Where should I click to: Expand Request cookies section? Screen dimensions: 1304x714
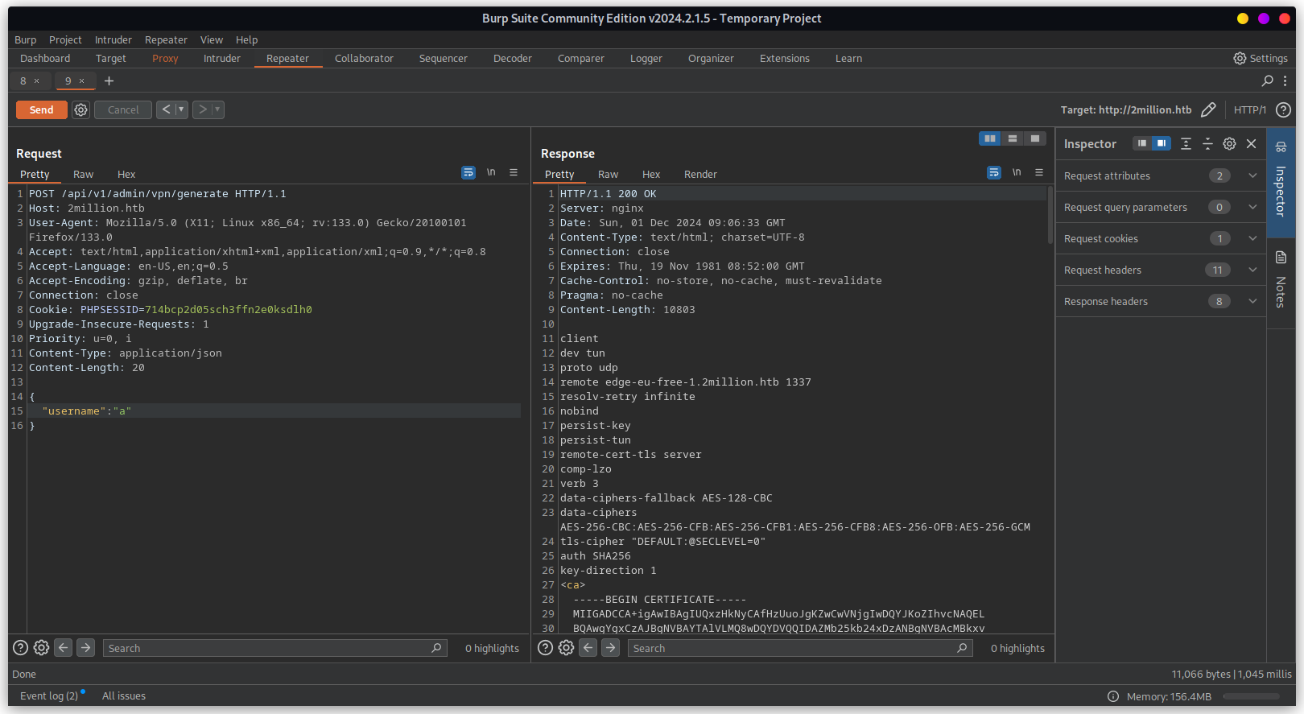[x=1161, y=238]
